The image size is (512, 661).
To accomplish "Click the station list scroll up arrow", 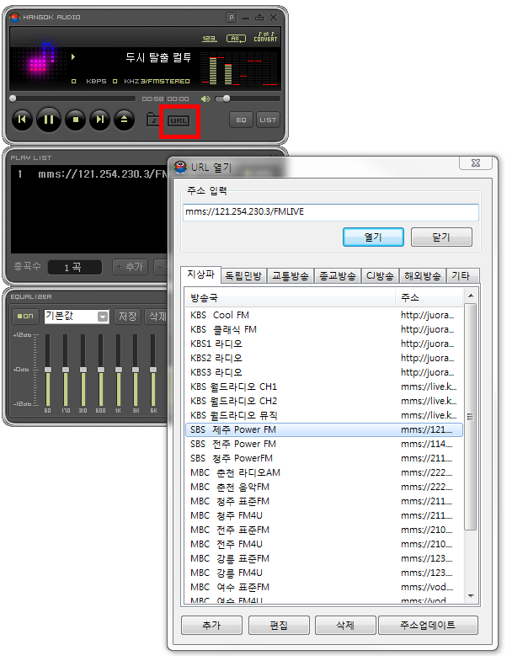I will (471, 296).
